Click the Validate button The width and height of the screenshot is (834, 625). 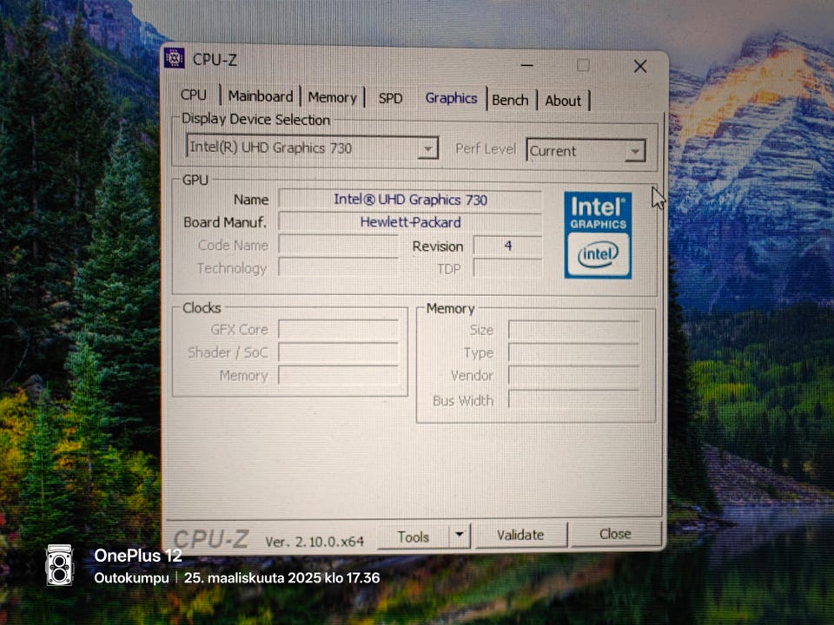pos(520,535)
